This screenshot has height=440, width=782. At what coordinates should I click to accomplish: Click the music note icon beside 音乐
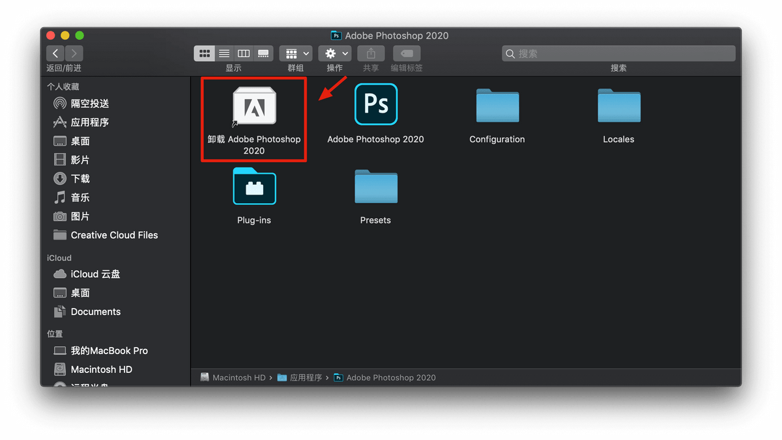(x=60, y=198)
